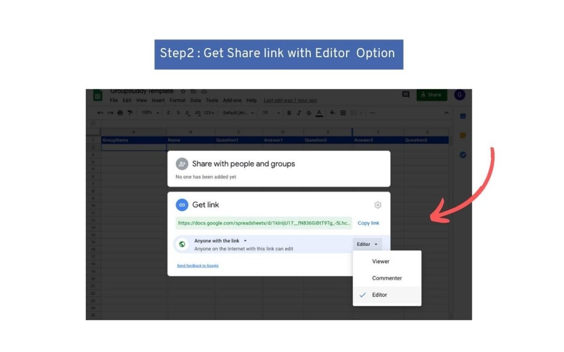This screenshot has width=564, height=352.
Task: Format as currency with £ icon
Action: [x=168, y=113]
